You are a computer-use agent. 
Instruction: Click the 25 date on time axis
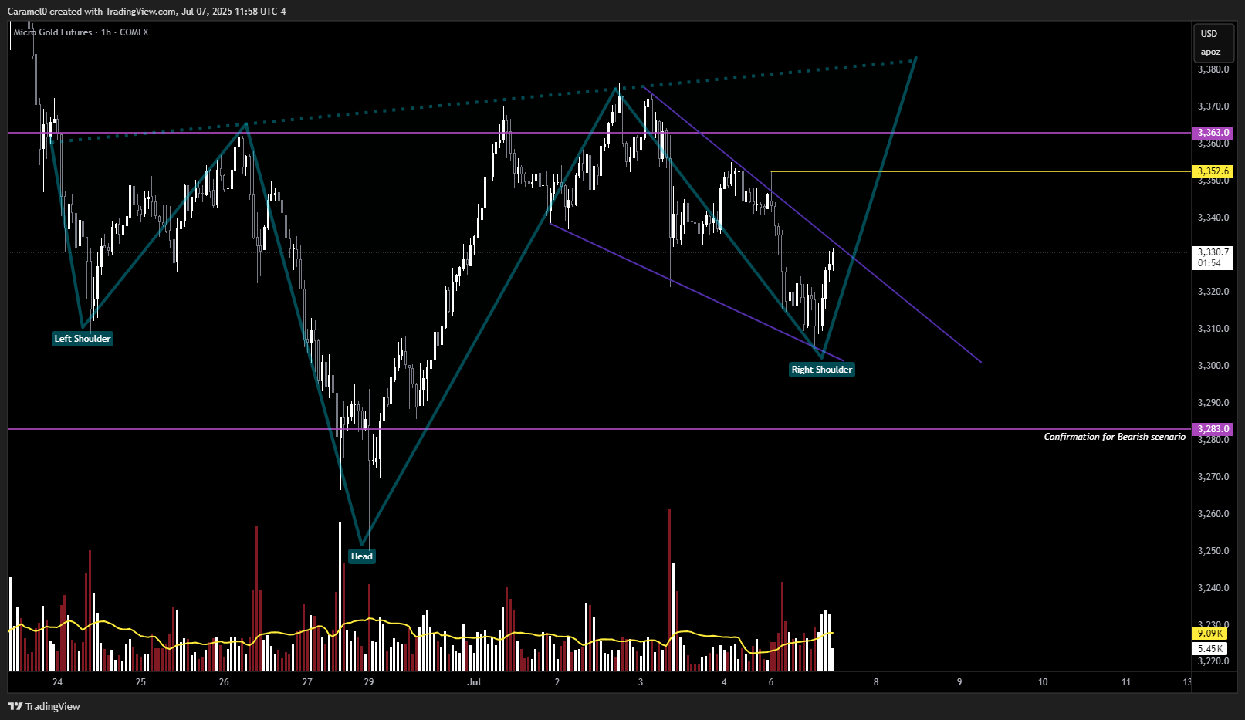pyautogui.click(x=140, y=682)
